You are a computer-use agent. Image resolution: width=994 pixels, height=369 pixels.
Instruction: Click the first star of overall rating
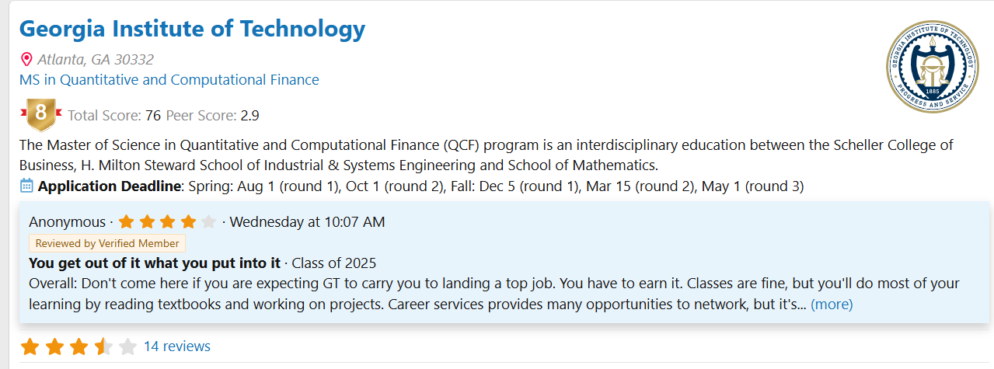[30, 346]
